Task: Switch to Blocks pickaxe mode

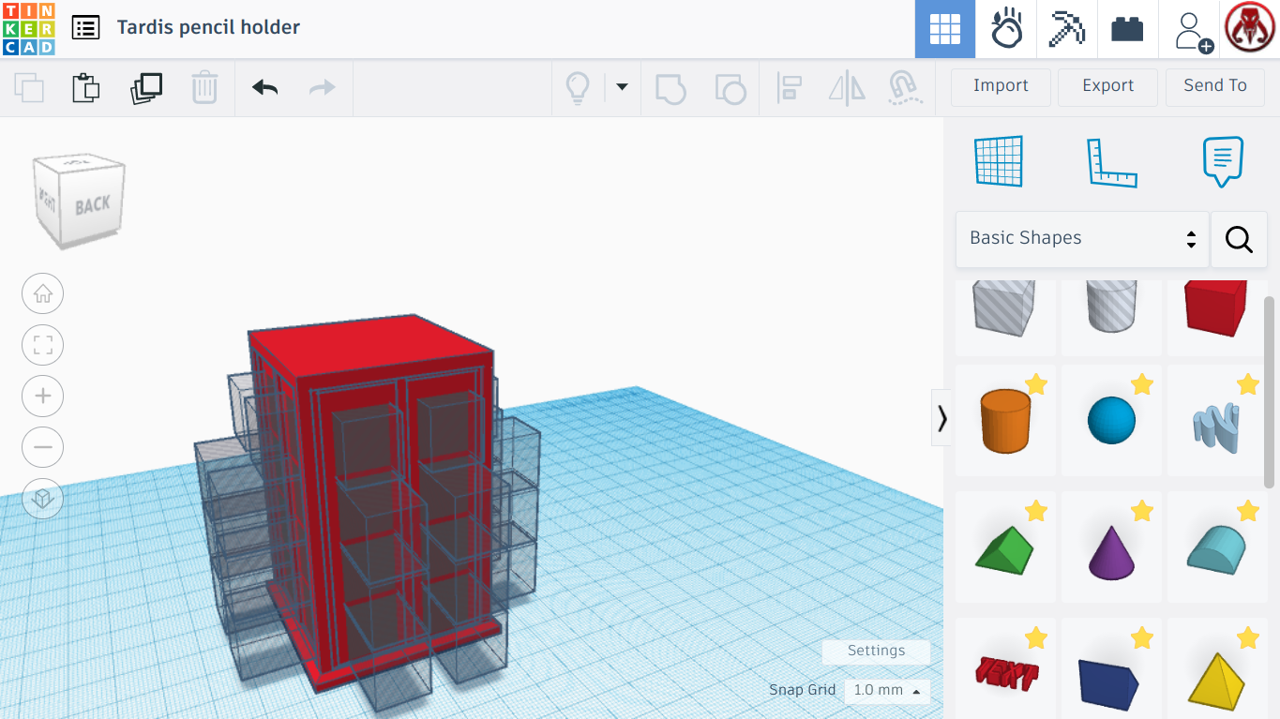Action: point(1066,29)
